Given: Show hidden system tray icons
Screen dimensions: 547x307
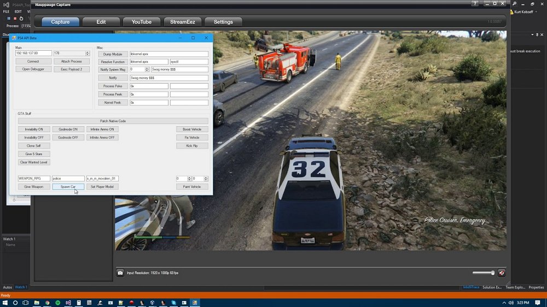Looking at the screenshot, I should tap(504, 303).
